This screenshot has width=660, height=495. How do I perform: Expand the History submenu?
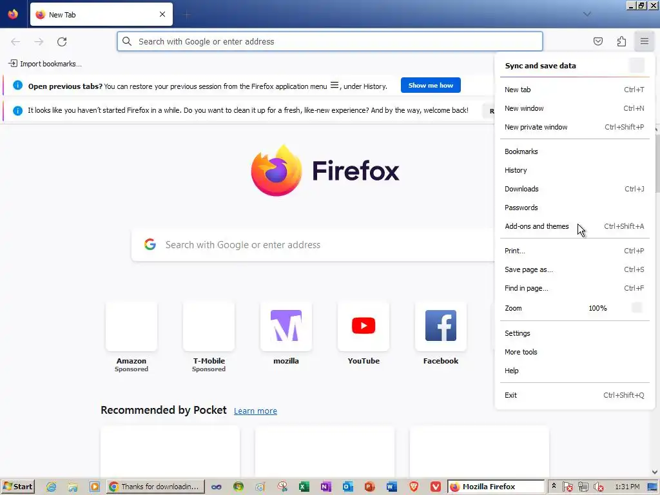point(574,170)
